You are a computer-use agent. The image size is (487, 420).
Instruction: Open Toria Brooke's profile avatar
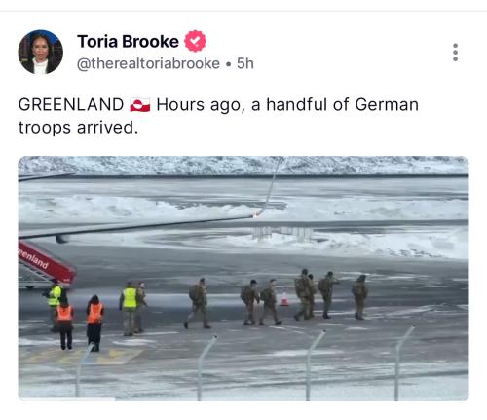click(x=40, y=52)
